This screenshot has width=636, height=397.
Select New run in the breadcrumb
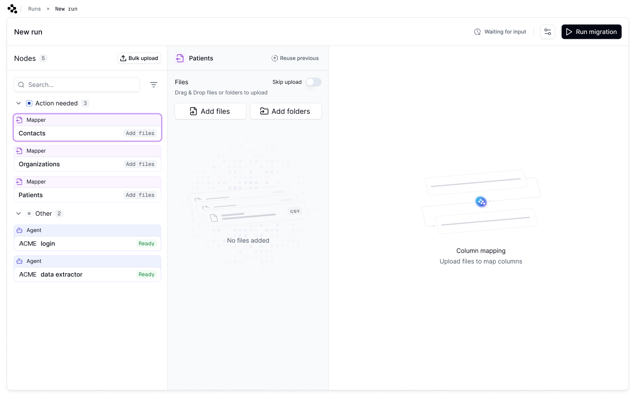(x=66, y=8)
